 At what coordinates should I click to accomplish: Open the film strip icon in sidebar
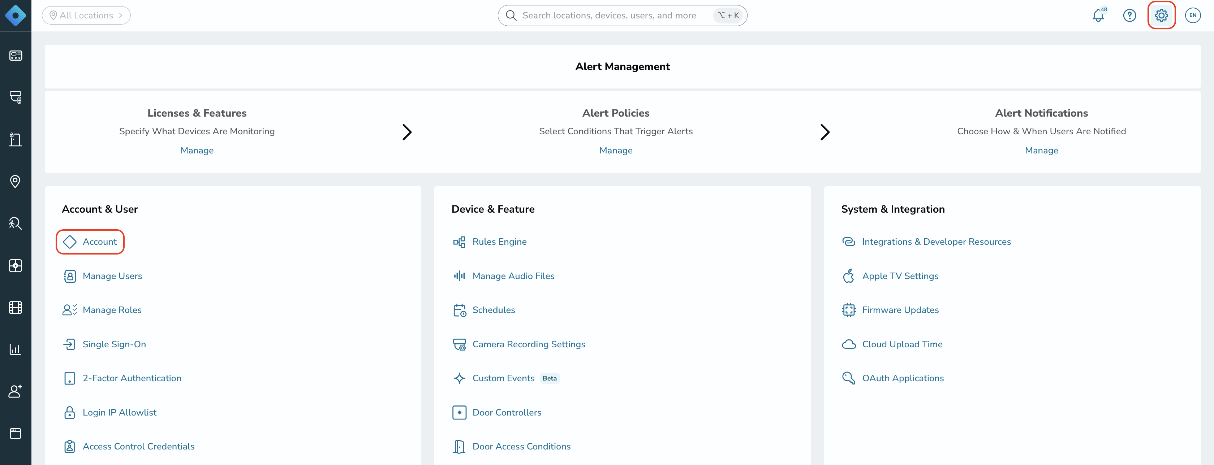pyautogui.click(x=16, y=308)
